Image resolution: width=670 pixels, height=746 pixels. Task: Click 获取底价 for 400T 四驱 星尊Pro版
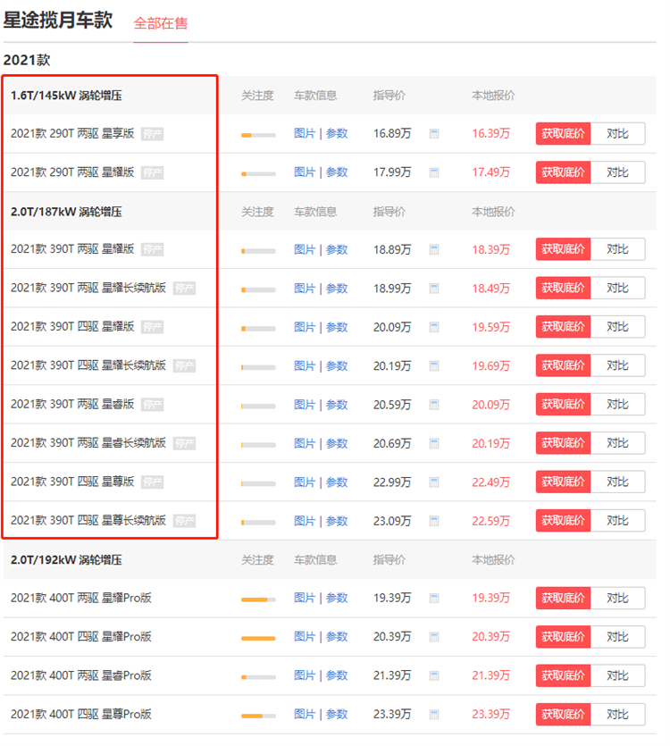tap(563, 714)
